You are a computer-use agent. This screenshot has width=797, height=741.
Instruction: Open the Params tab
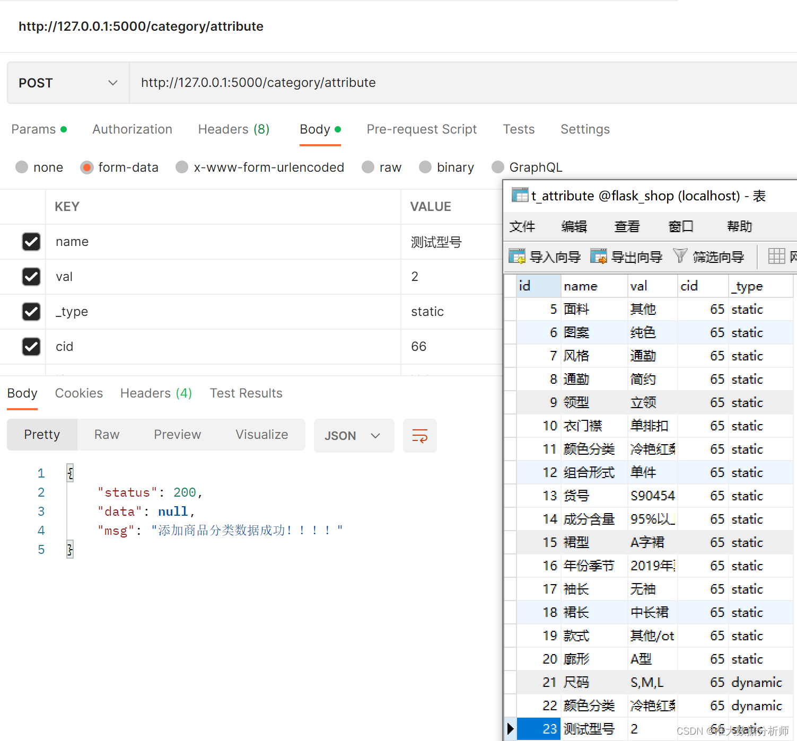point(39,129)
